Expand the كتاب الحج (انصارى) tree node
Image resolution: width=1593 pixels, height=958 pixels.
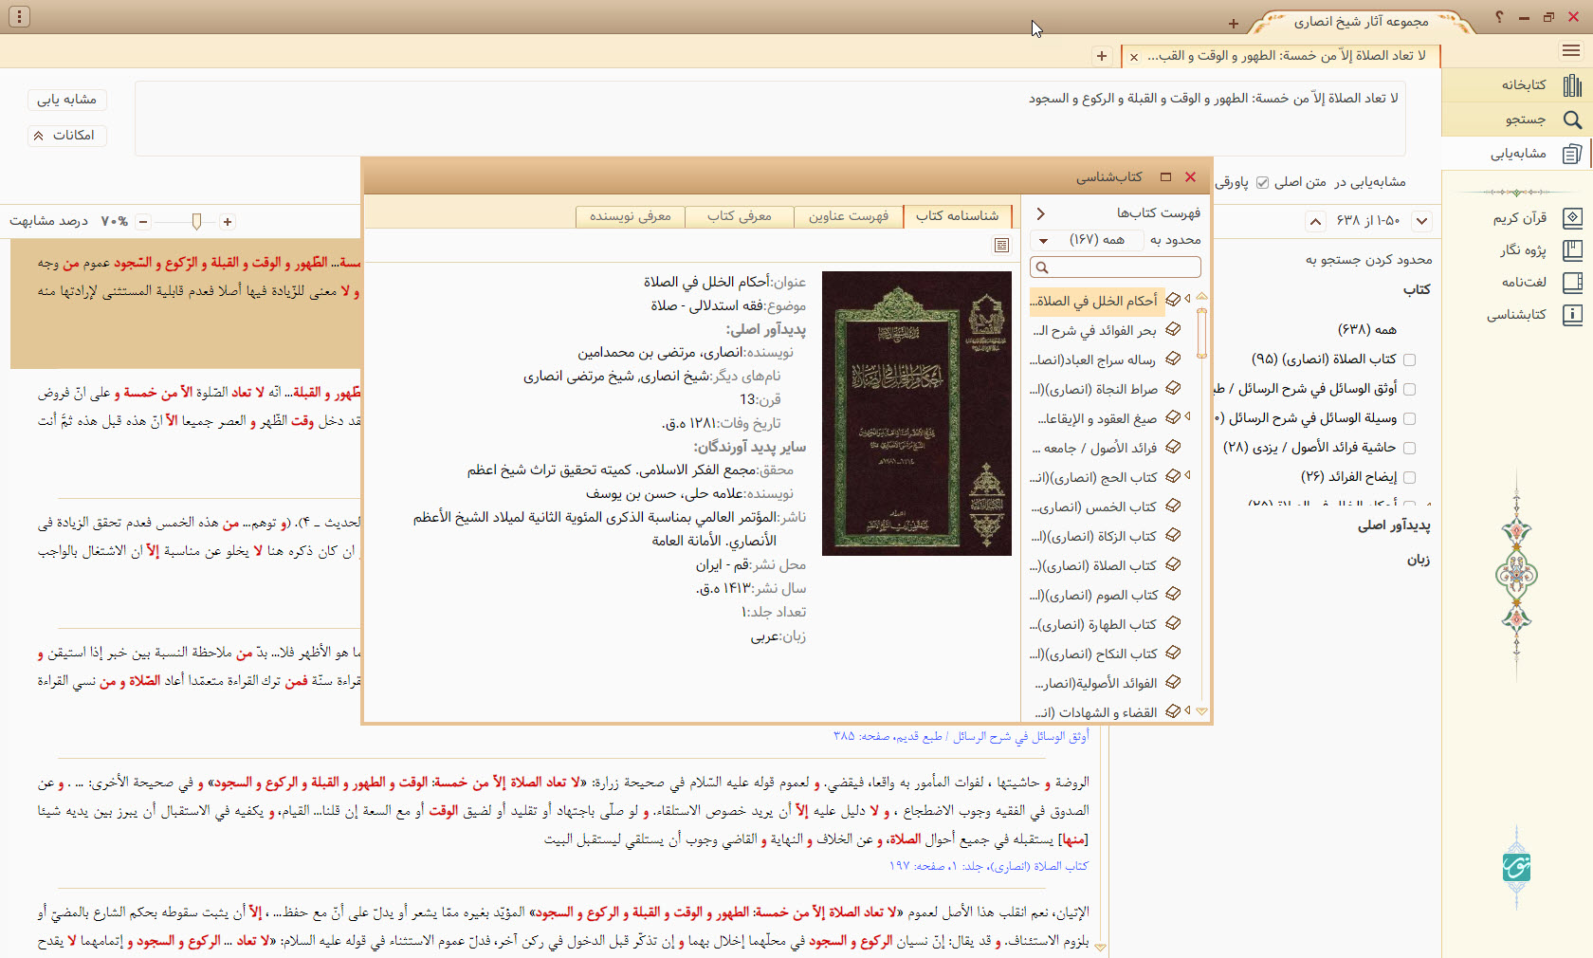[x=1187, y=475]
